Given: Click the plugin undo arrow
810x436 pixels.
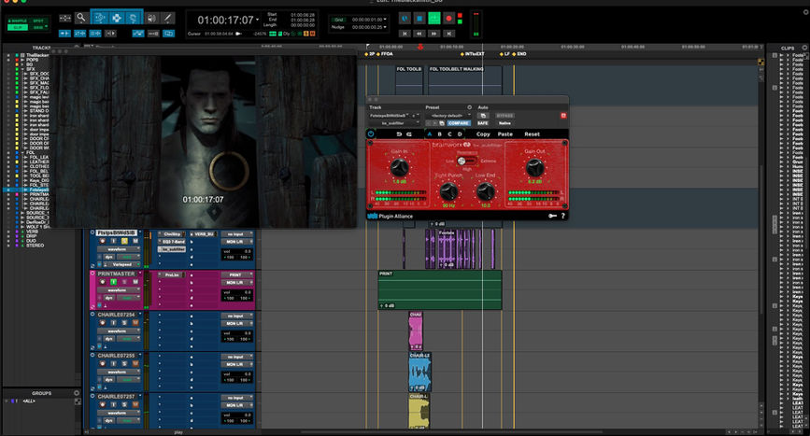Looking at the screenshot, I should 399,134.
